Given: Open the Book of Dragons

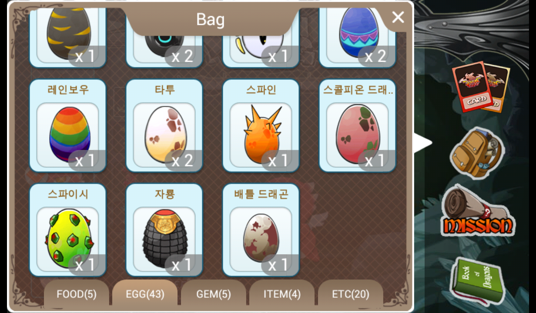Looking at the screenshot, I should point(476,281).
